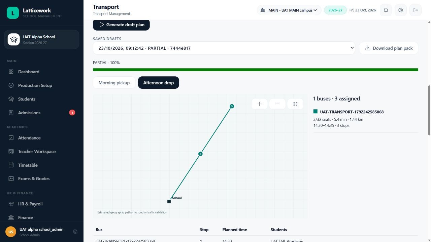Click stop 3 marker on map
The image size is (431, 242).
point(232,106)
